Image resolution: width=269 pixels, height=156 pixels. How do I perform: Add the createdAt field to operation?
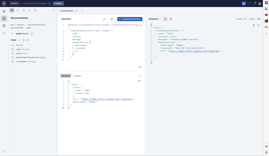coord(13,61)
